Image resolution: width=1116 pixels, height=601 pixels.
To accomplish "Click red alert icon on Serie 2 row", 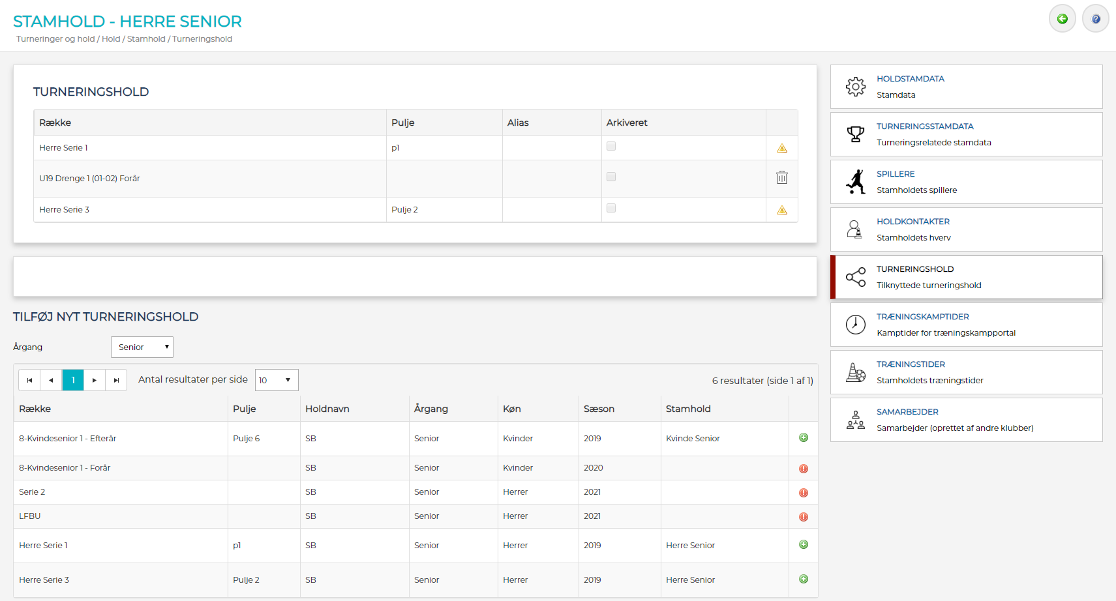I will coord(803,493).
